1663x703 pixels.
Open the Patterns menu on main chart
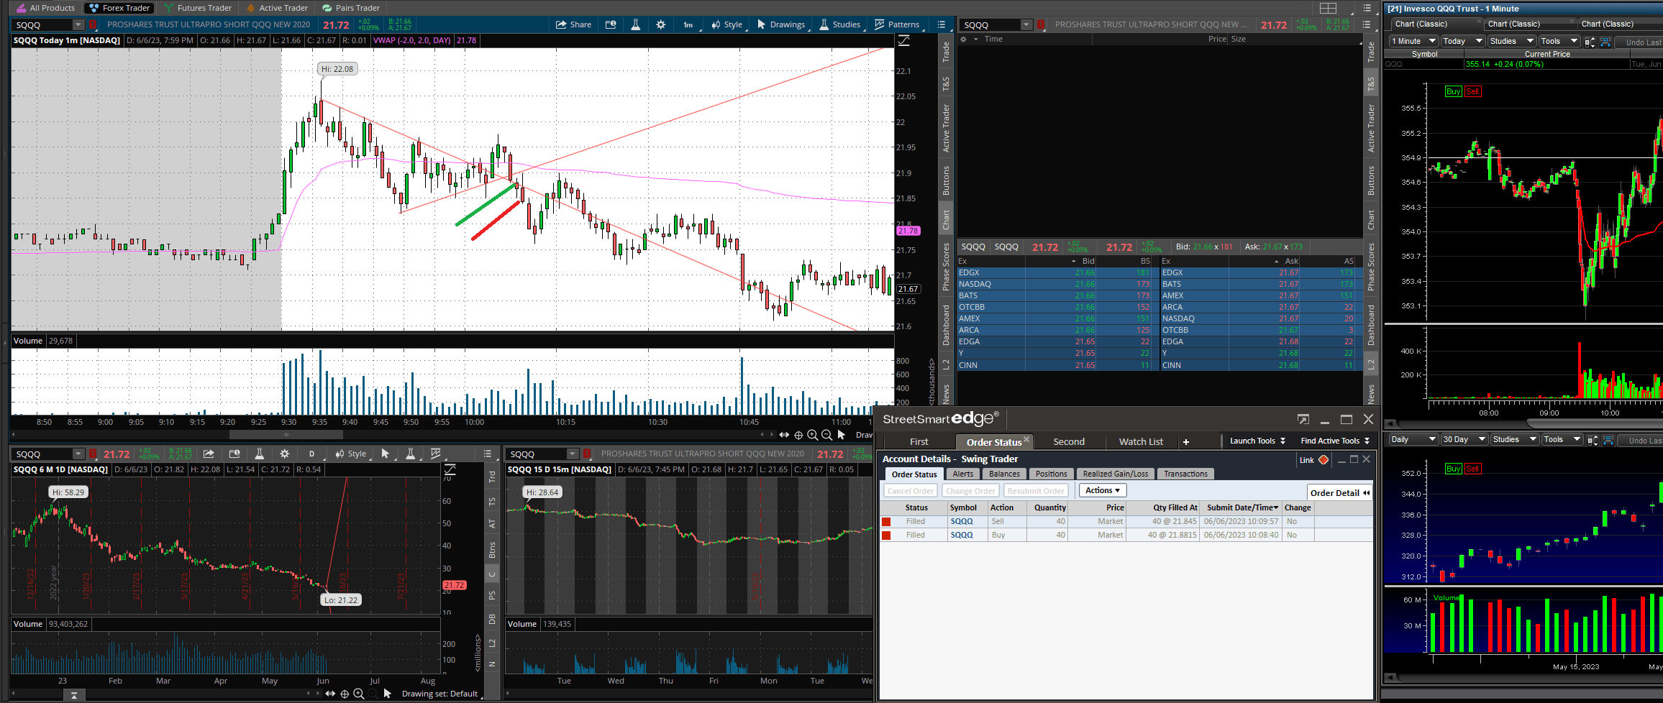[897, 25]
